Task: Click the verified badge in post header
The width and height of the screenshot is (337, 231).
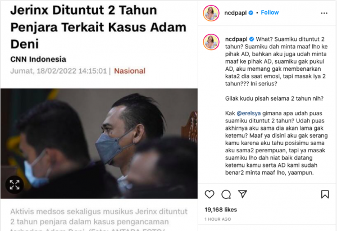Action: click(251, 13)
